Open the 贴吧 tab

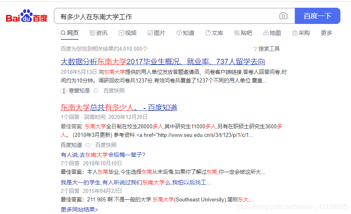[243, 33]
